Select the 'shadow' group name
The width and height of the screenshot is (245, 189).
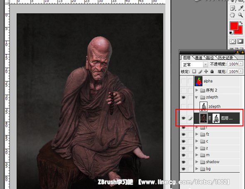coord(213,162)
